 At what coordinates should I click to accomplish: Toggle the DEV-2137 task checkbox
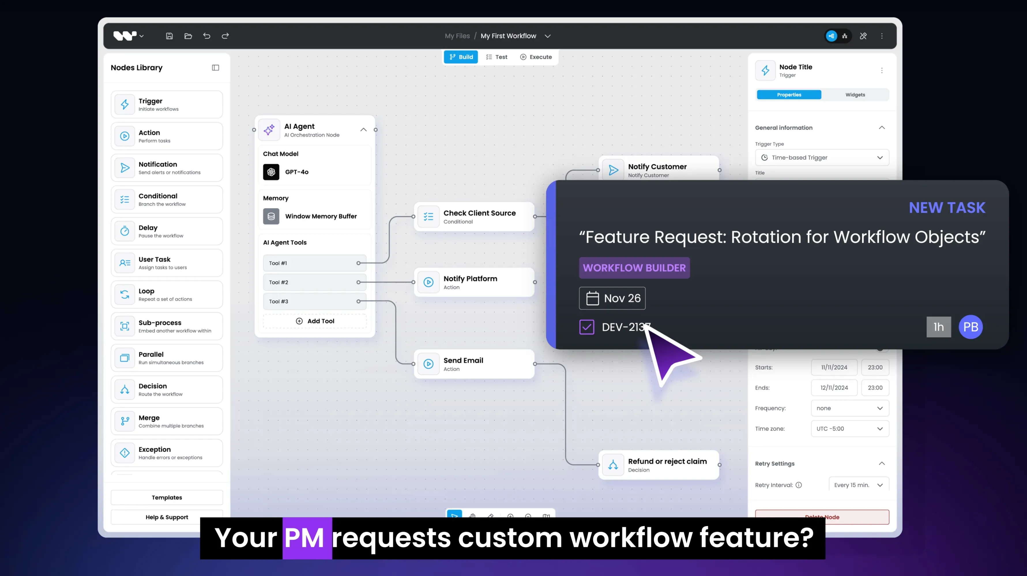pyautogui.click(x=586, y=327)
